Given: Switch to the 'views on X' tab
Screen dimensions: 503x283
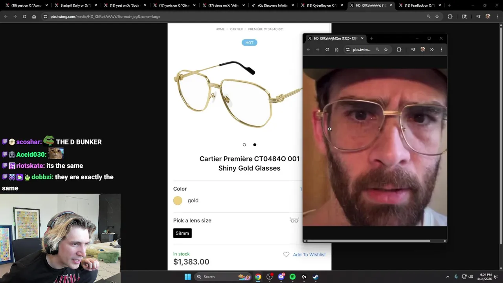Looking at the screenshot, I should [224, 6].
